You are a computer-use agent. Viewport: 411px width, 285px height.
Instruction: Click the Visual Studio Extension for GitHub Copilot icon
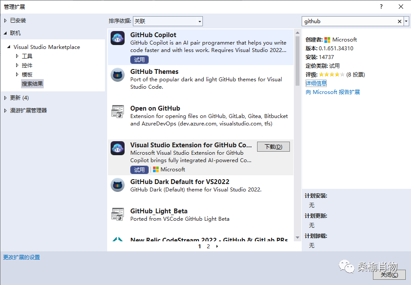118,148
